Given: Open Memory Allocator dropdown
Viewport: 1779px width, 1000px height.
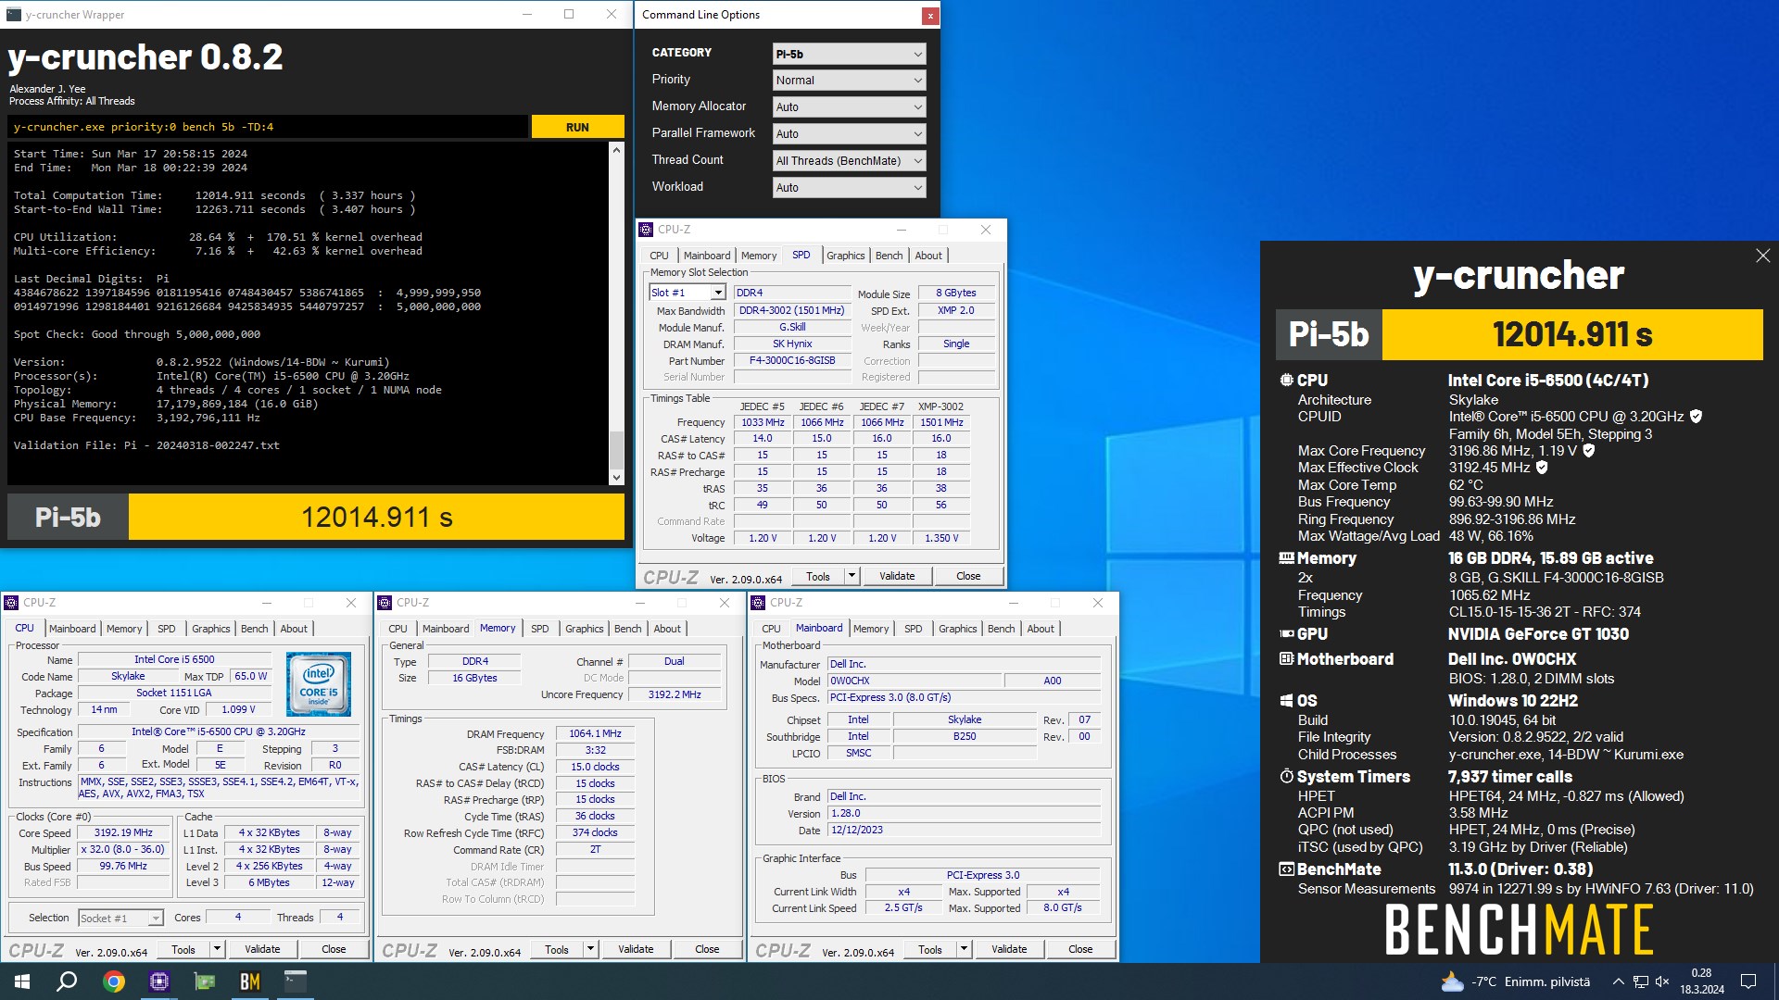Looking at the screenshot, I should [x=849, y=107].
